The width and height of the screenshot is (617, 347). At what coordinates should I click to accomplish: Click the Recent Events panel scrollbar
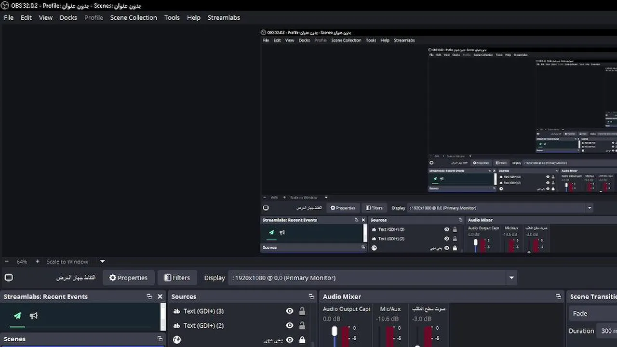pyautogui.click(x=163, y=317)
